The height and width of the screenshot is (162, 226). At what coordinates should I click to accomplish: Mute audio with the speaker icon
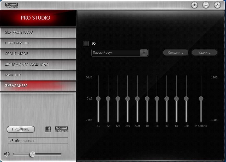click(7, 154)
